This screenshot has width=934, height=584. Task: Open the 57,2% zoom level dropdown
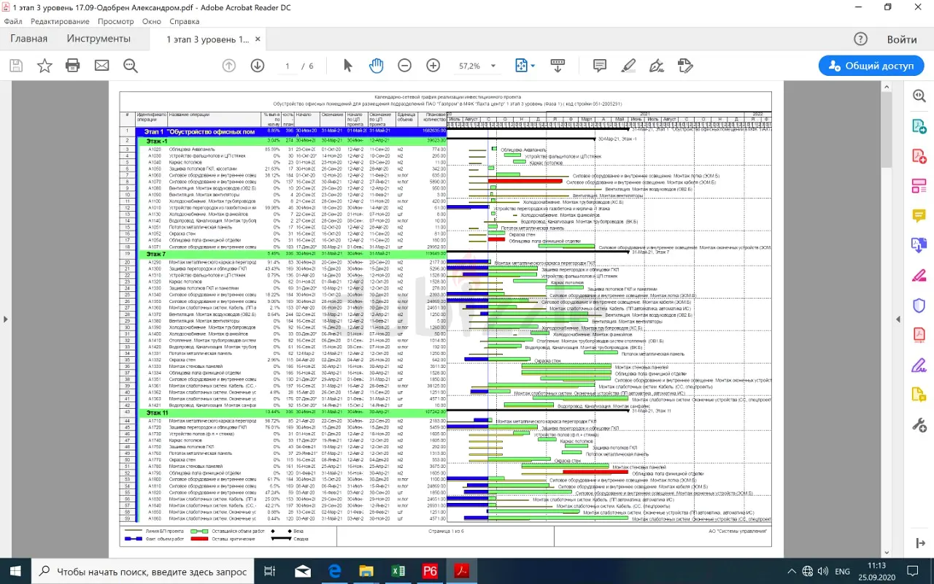(493, 66)
